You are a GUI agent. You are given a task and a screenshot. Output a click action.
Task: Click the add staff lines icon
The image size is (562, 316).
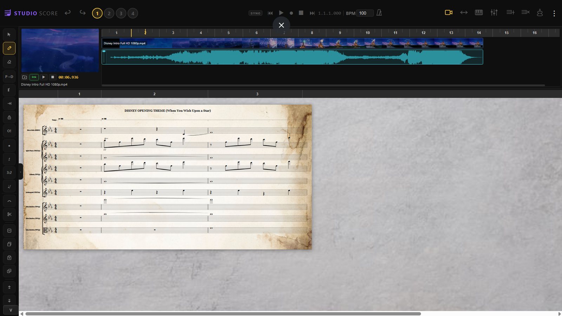510,12
